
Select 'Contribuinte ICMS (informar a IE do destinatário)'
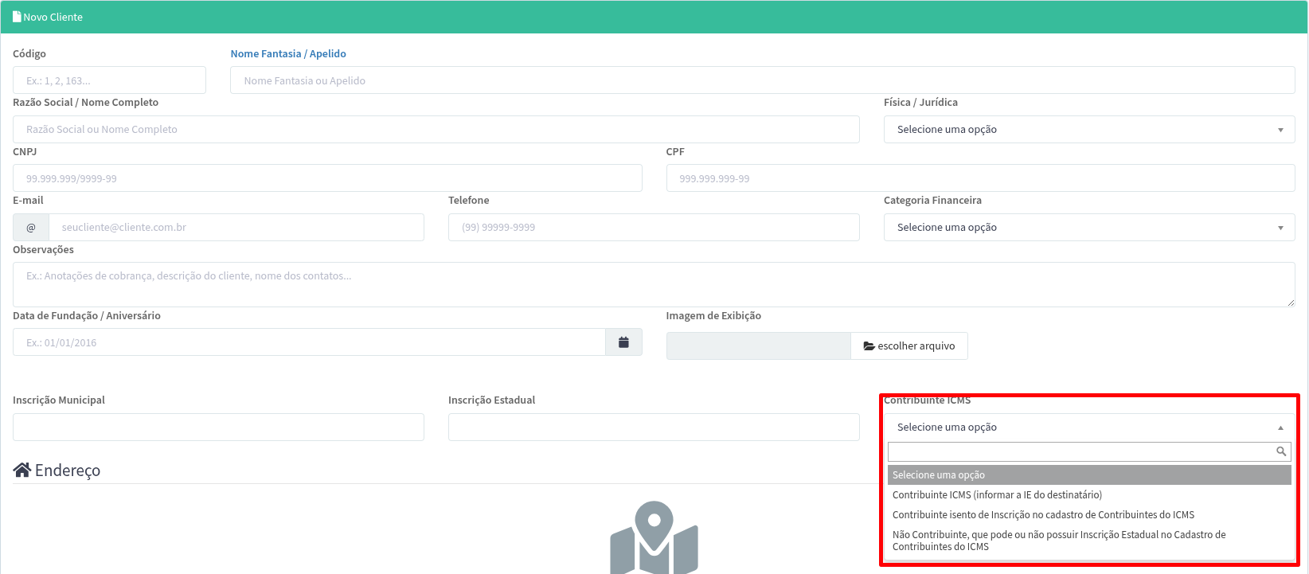[x=997, y=495]
